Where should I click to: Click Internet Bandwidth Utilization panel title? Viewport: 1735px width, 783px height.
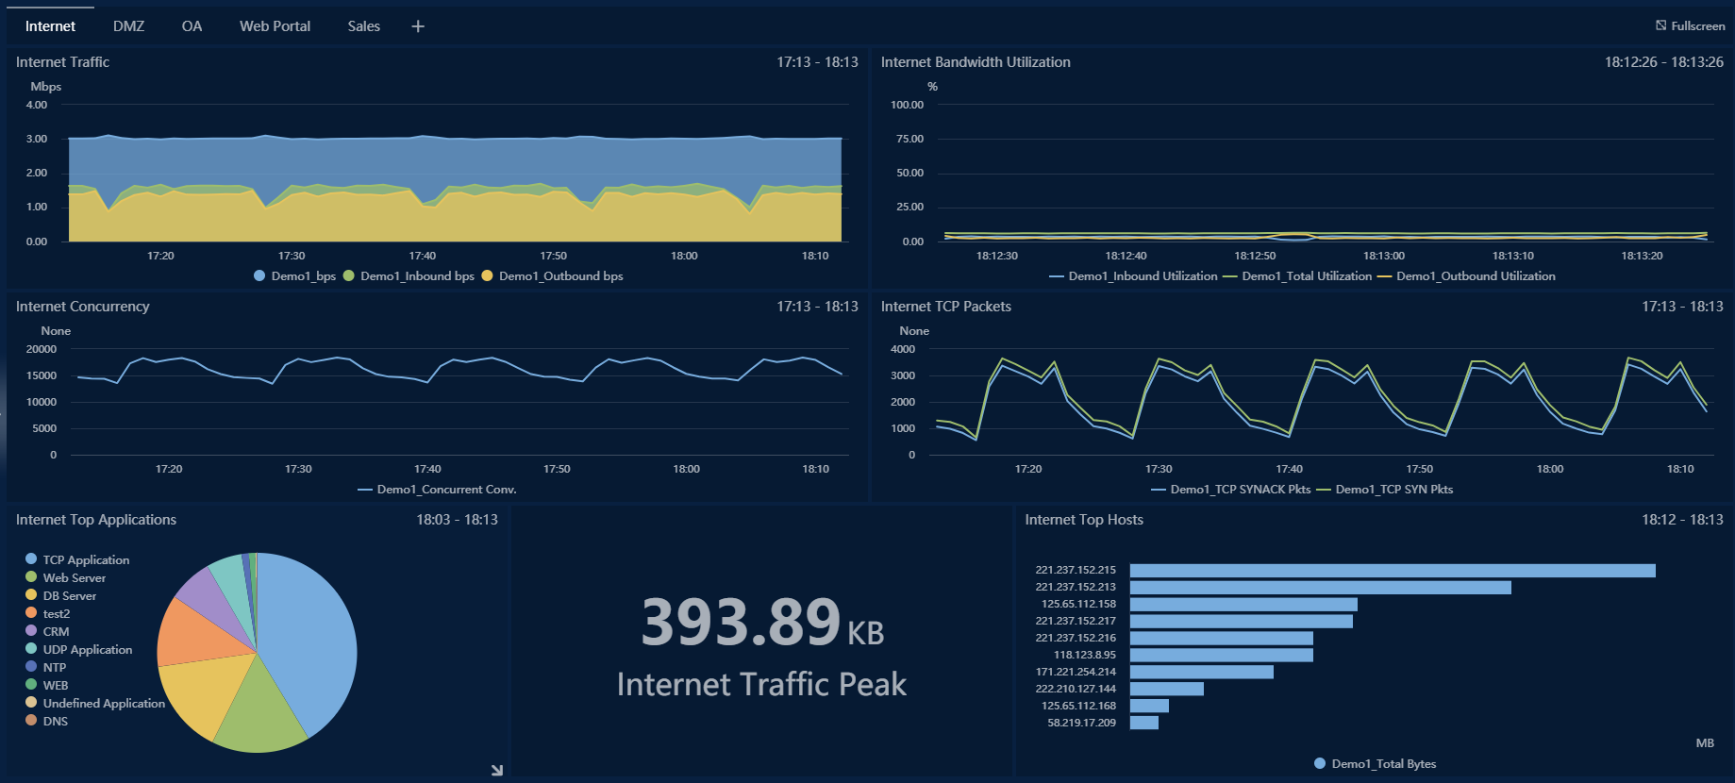(976, 62)
